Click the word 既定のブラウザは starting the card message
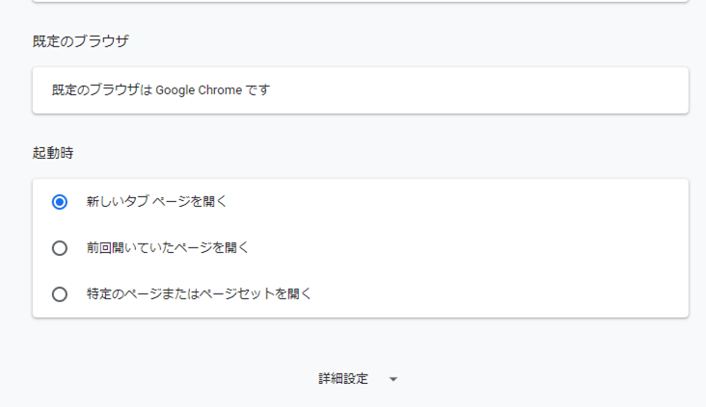 102,89
